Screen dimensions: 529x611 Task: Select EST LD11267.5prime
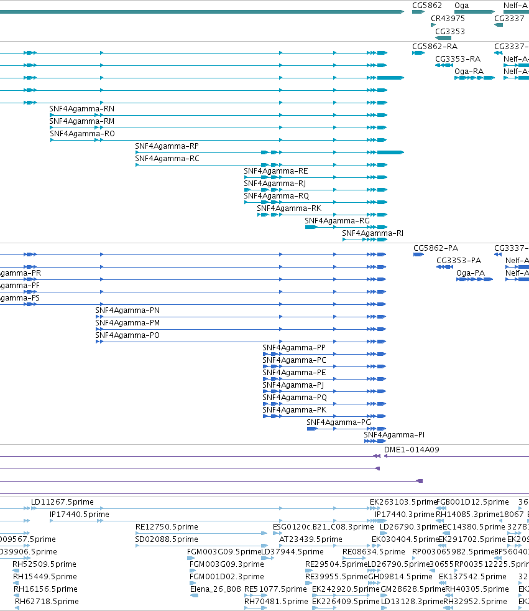[x=62, y=502]
